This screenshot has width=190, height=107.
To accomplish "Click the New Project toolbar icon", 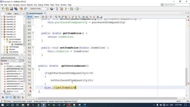I will tap(7, 9).
